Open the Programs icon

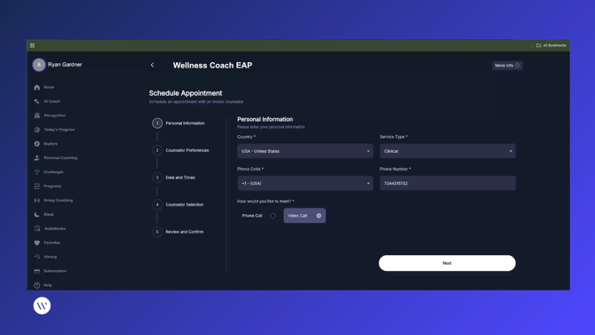click(36, 186)
